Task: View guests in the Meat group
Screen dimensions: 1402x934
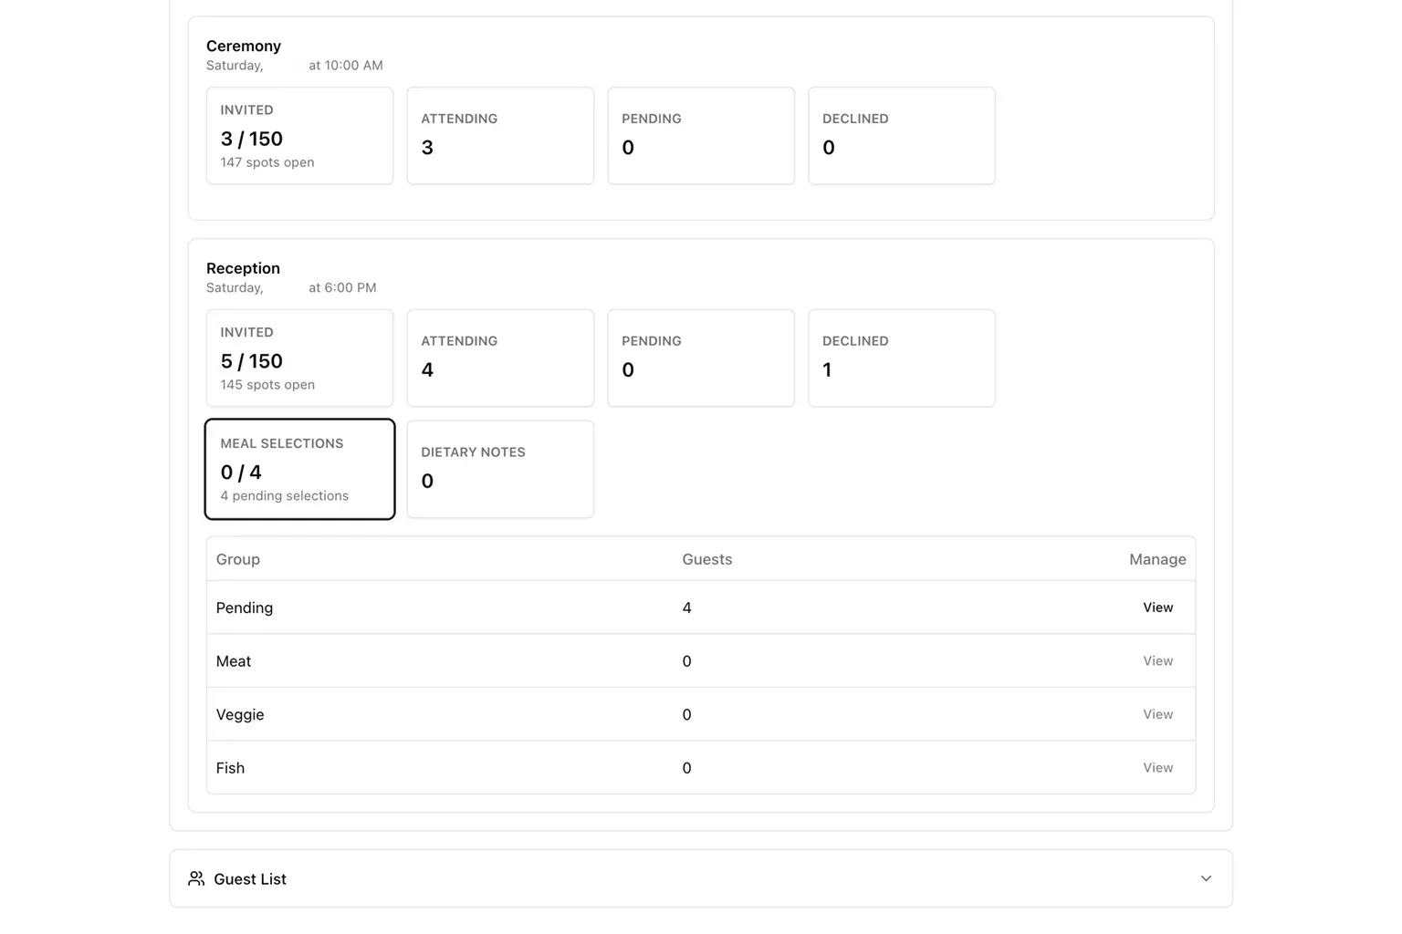Action: tap(1157, 661)
